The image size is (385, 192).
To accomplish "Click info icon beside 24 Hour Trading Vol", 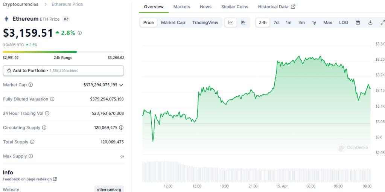I will [47, 113].
